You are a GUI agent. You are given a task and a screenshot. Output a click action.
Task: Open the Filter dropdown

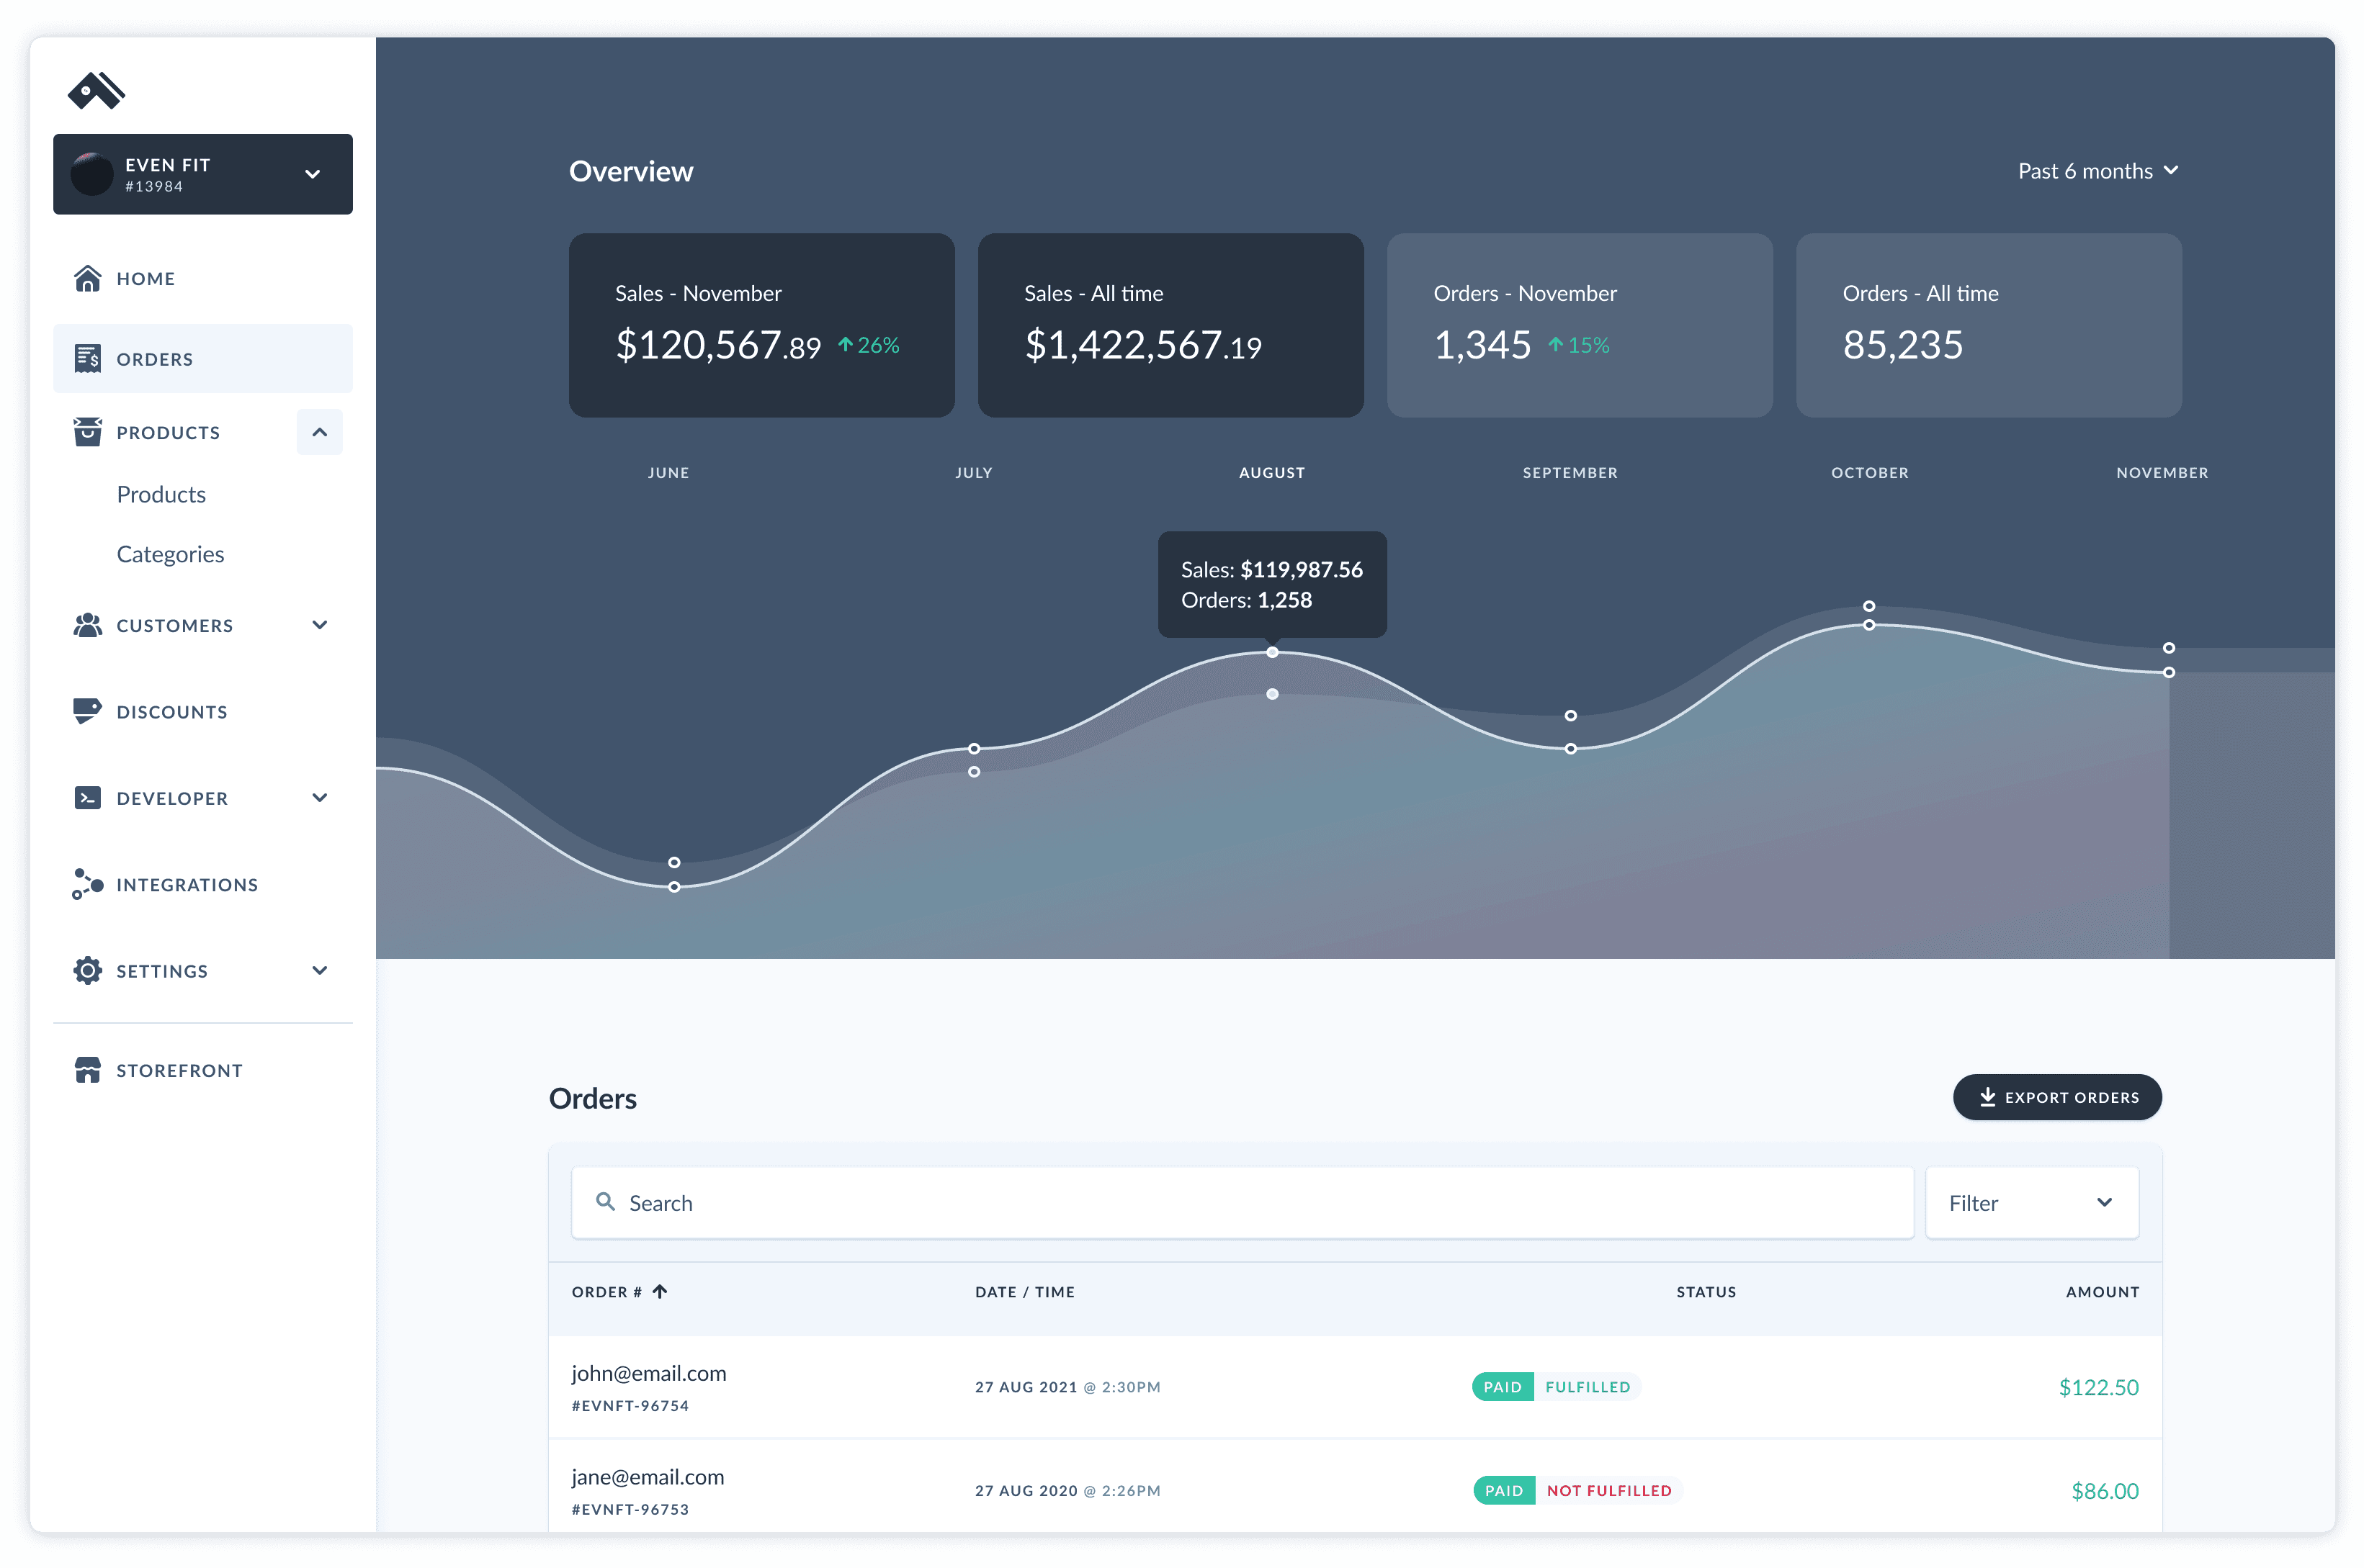click(2031, 1202)
